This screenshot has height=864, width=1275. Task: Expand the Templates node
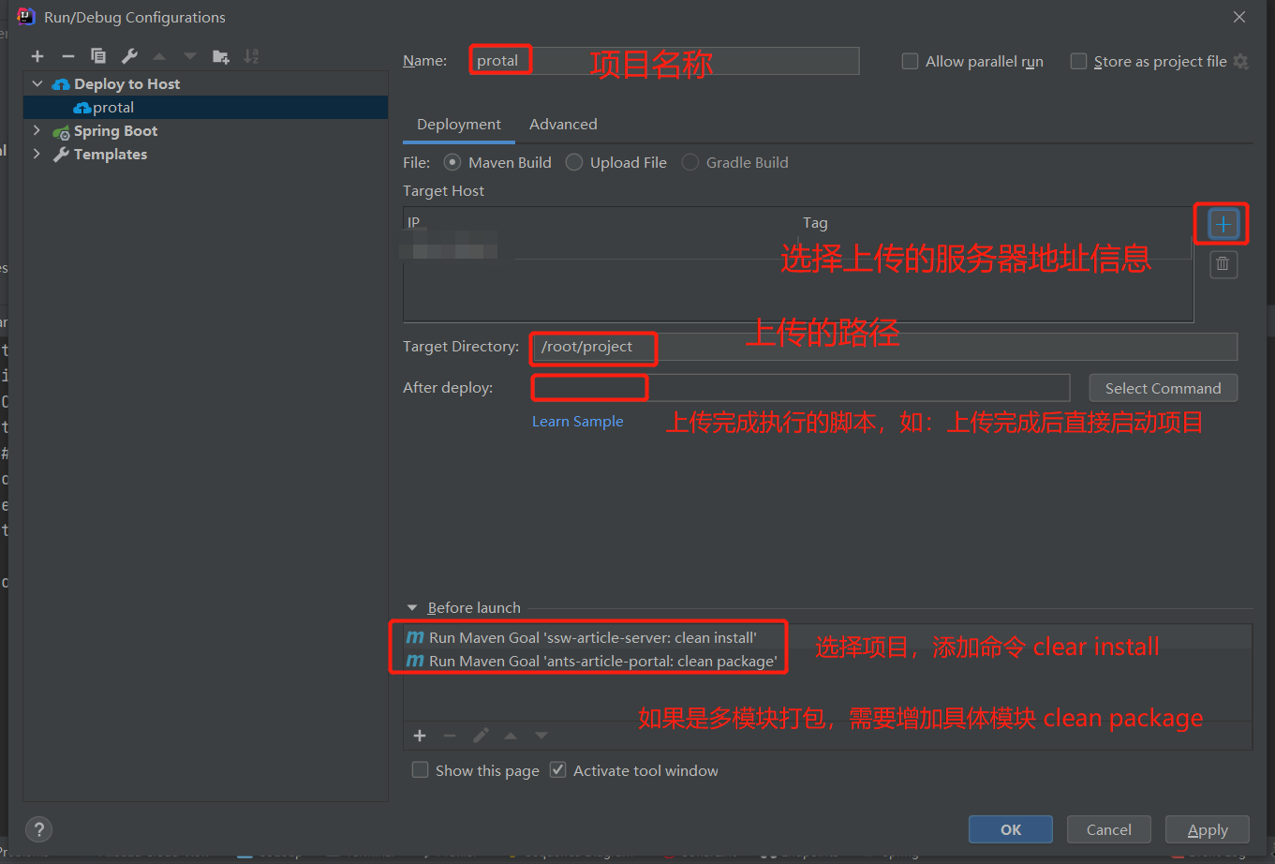(37, 155)
